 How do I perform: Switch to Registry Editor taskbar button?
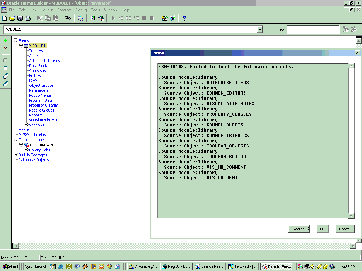pyautogui.click(x=177, y=267)
